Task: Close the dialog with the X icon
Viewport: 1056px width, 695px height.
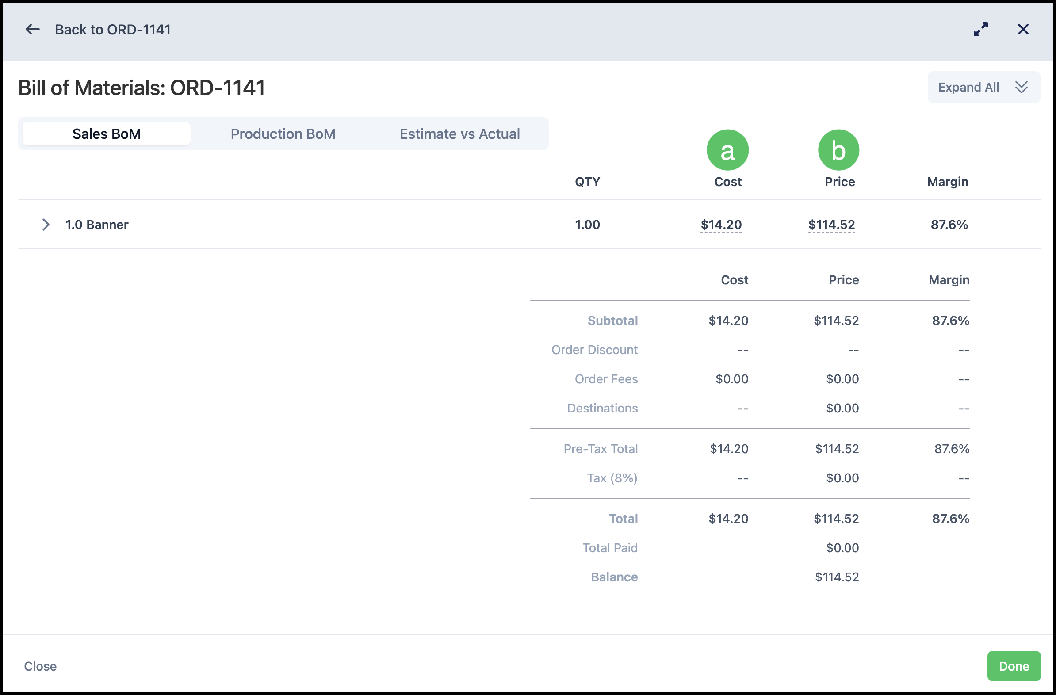Action: coord(1023,29)
